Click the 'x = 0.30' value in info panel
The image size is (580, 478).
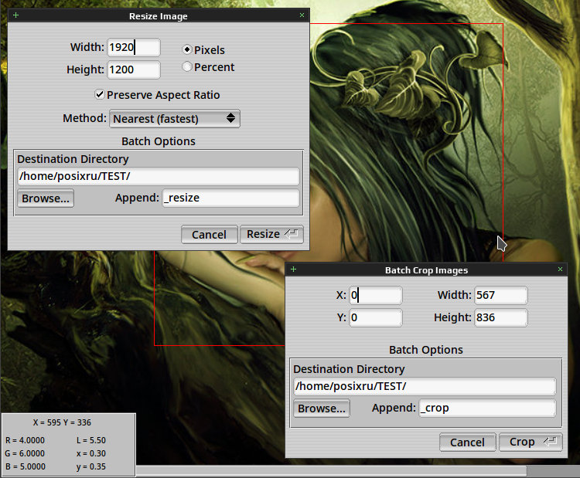[x=91, y=453]
